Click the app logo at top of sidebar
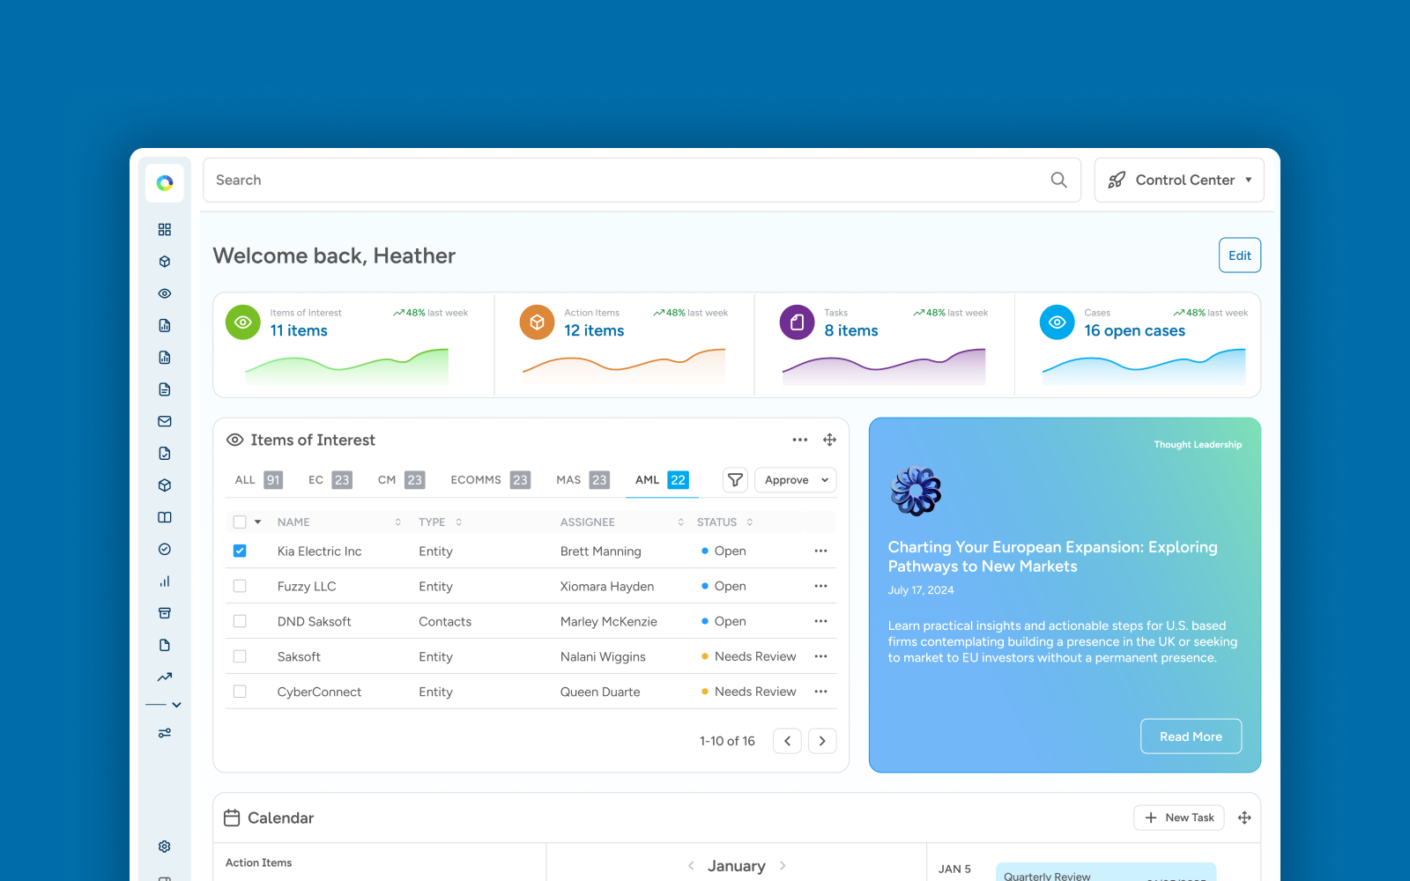This screenshot has height=881, width=1410. click(165, 183)
